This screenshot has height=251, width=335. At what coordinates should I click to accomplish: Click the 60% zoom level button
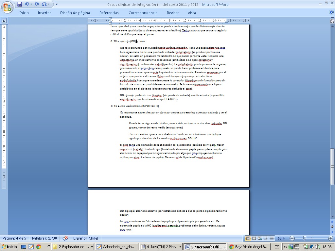click(x=281, y=238)
